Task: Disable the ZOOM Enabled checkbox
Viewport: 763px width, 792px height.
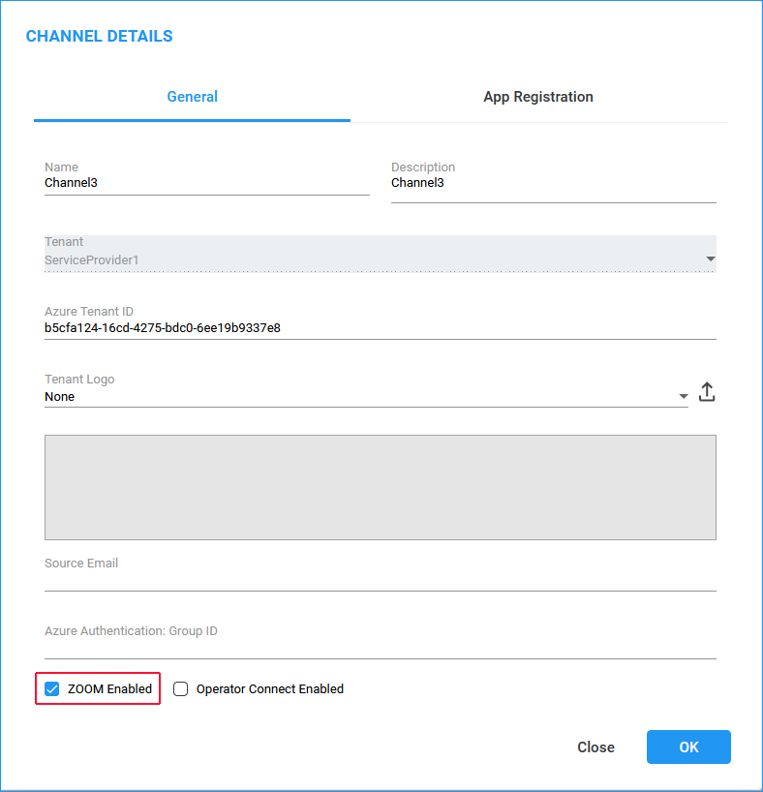Action: pyautogui.click(x=51, y=688)
